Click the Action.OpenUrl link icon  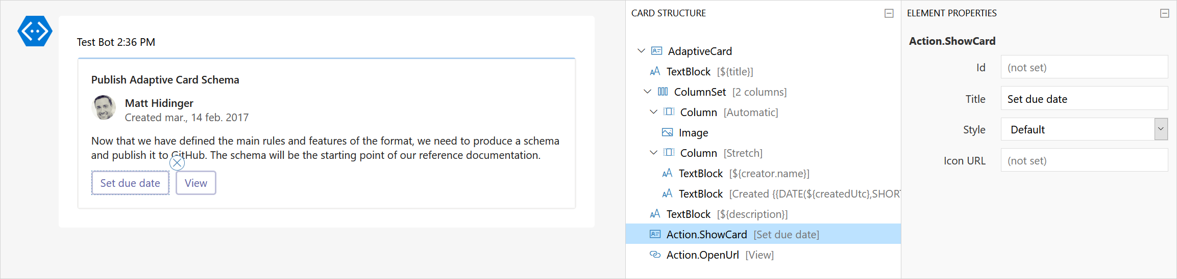(x=655, y=255)
